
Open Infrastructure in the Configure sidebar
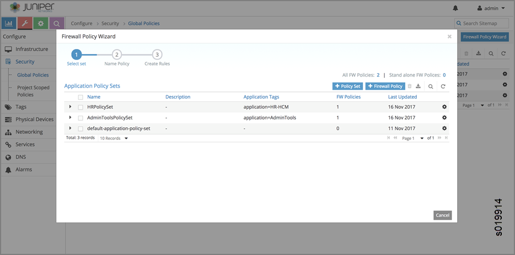33,49
